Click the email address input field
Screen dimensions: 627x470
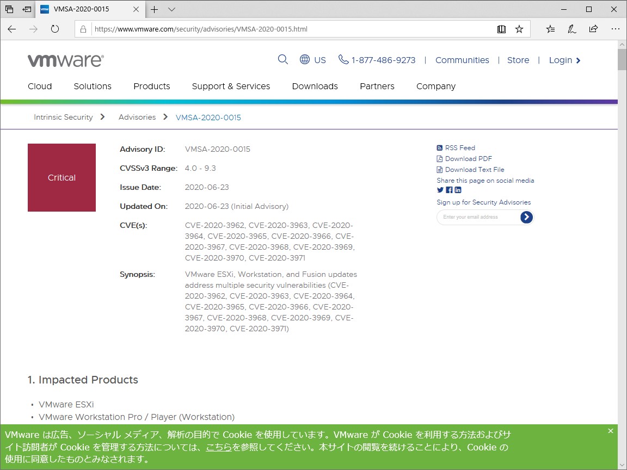(478, 217)
